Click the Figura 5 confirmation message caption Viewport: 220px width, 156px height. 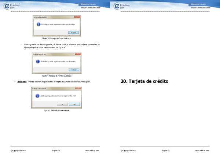tap(56, 110)
